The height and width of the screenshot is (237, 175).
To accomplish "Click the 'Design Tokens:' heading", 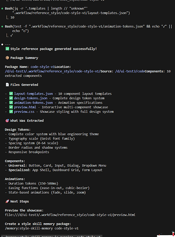I will pyautogui.click(x=18, y=129).
